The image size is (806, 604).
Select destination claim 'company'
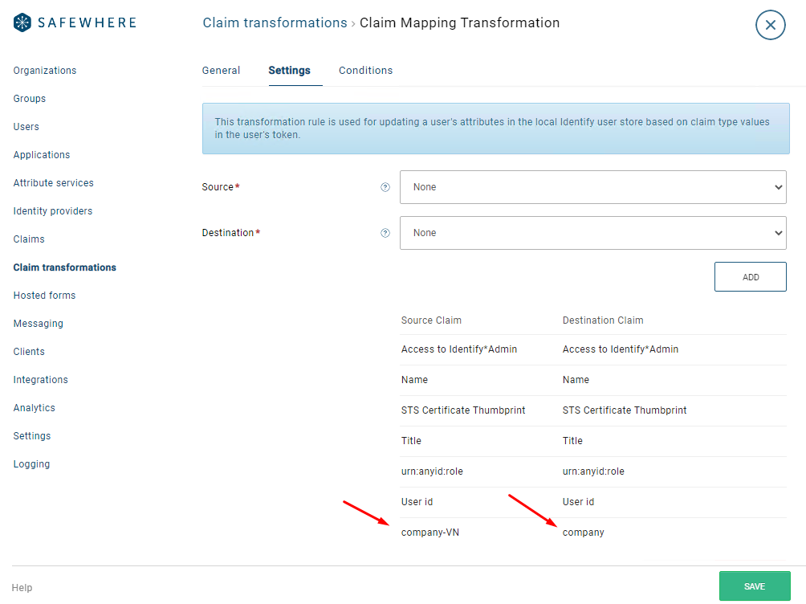click(x=583, y=533)
